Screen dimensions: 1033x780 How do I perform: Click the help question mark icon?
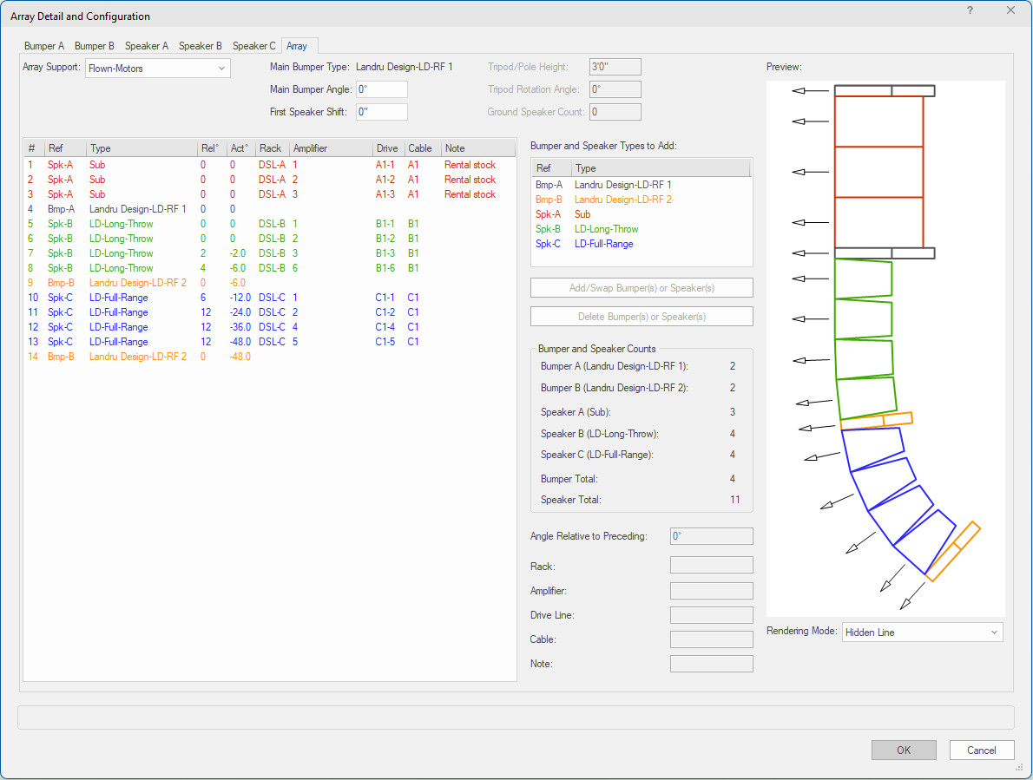pyautogui.click(x=970, y=10)
